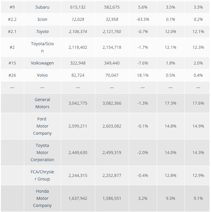211x212 pixels.
Task: Click the #9 rank cell
Action: coord(12,7)
